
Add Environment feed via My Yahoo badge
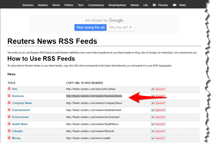[158, 117]
